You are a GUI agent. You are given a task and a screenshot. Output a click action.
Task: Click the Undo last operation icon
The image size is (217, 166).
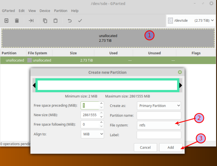tap(70, 21)
